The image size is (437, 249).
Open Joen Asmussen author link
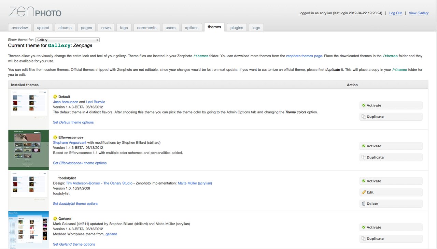point(66,102)
